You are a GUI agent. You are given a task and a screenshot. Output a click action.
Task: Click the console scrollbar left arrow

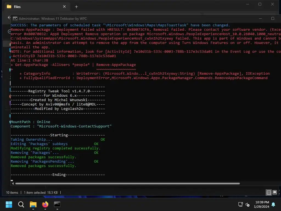(13, 183)
